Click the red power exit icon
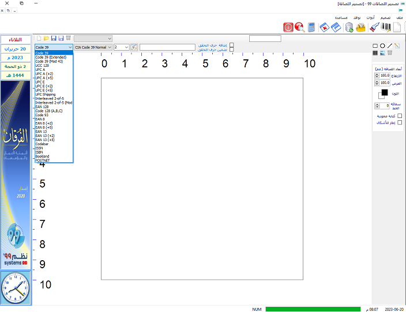The width and height of the screenshot is (406, 312). [x=288, y=27]
